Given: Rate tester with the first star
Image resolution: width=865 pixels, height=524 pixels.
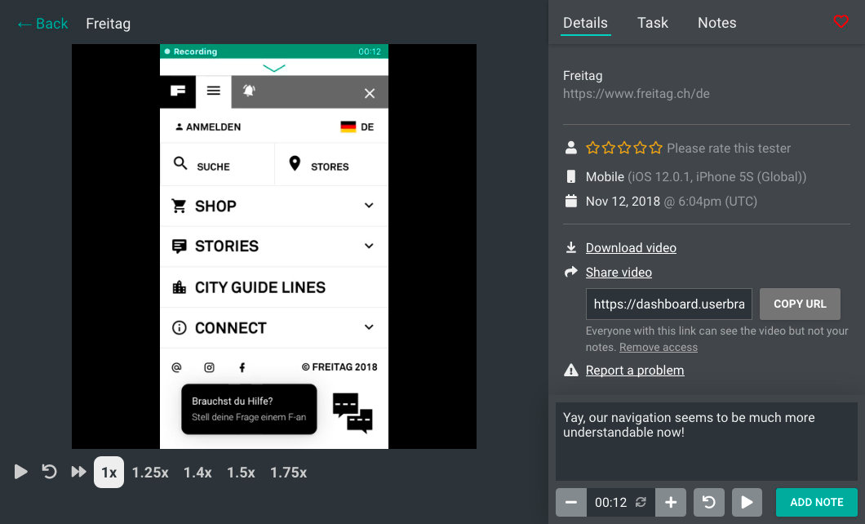Looking at the screenshot, I should point(592,148).
